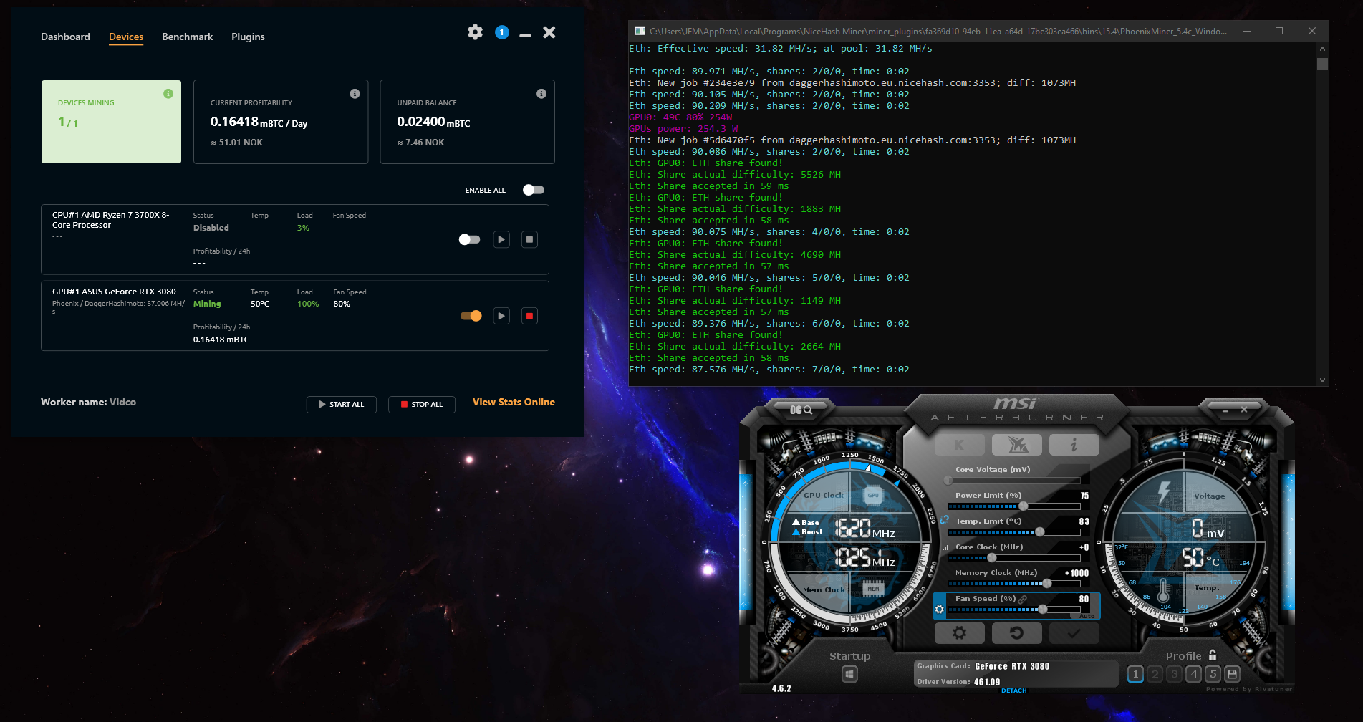Stop CPU#1 Ryzen mining square button
The height and width of the screenshot is (722, 1363).
[x=529, y=239]
